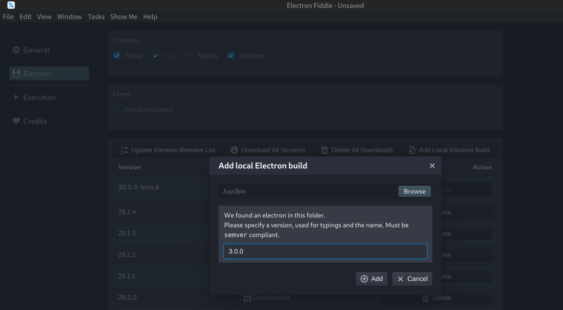This screenshot has width=563, height=310.
Task: Open the File menu
Action: (x=8, y=17)
